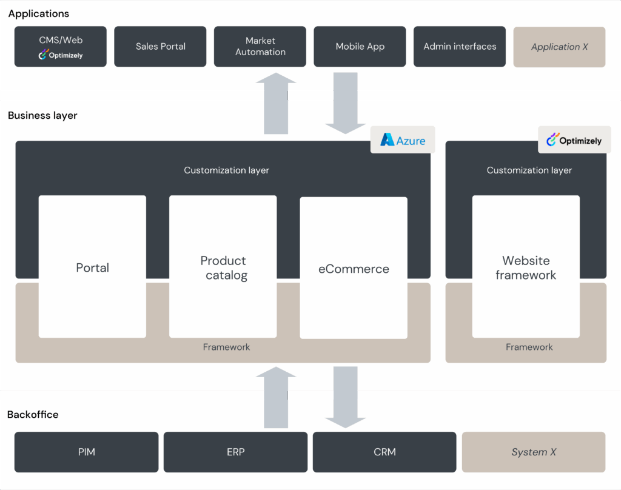Click the eCommerce module panel

[x=354, y=268]
